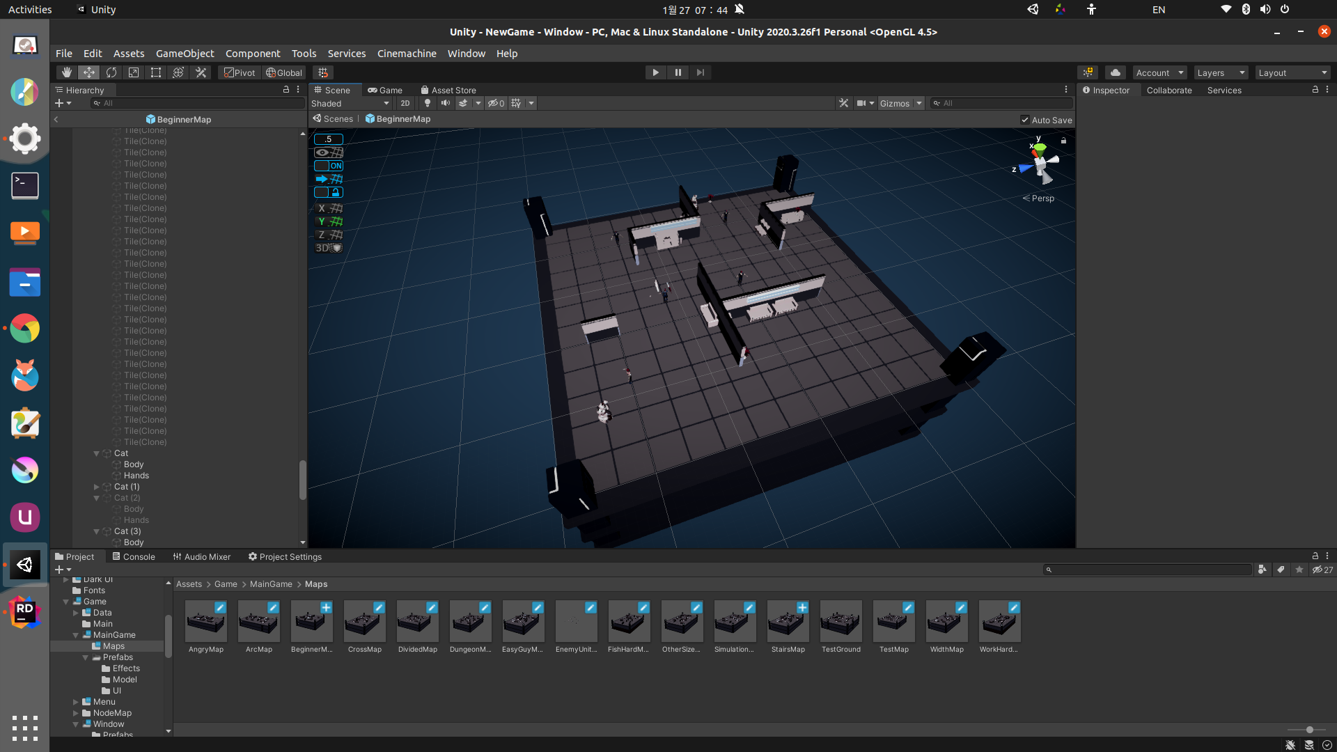Toggle hidden objects visibility counter

(x=496, y=103)
